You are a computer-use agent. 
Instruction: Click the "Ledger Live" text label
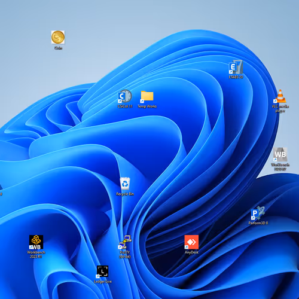(103, 282)
